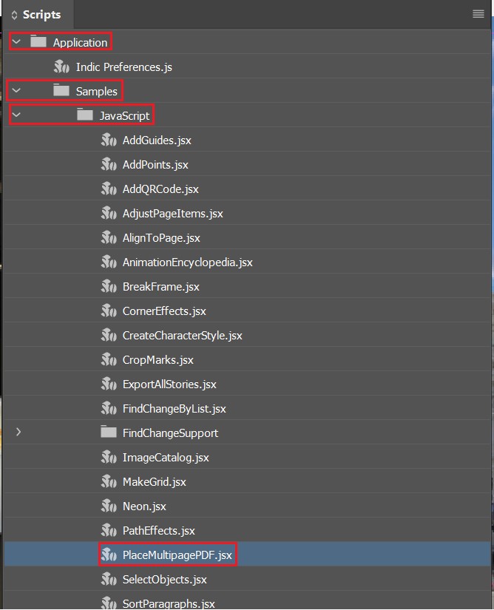Screen dimensions: 494x610
Task: Select ExportAllStories.jsx script name
Action: (169, 384)
